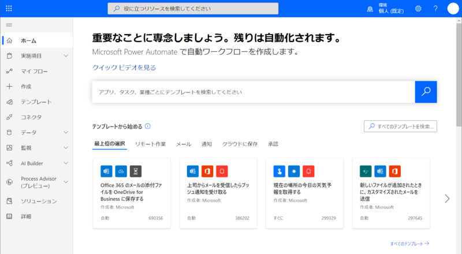The height and width of the screenshot is (254, 462).
Task: Open the すべてのテンプレート link
Action: click(409, 244)
